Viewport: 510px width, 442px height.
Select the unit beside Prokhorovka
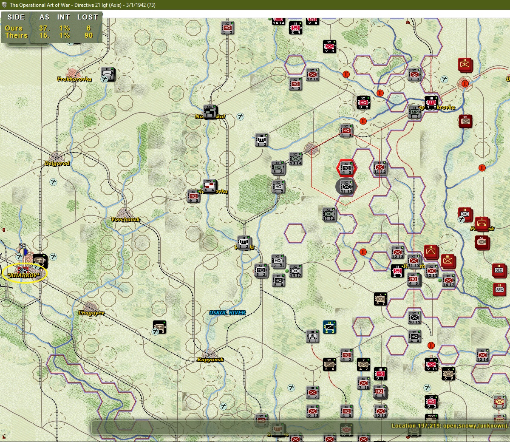[x=108, y=74]
